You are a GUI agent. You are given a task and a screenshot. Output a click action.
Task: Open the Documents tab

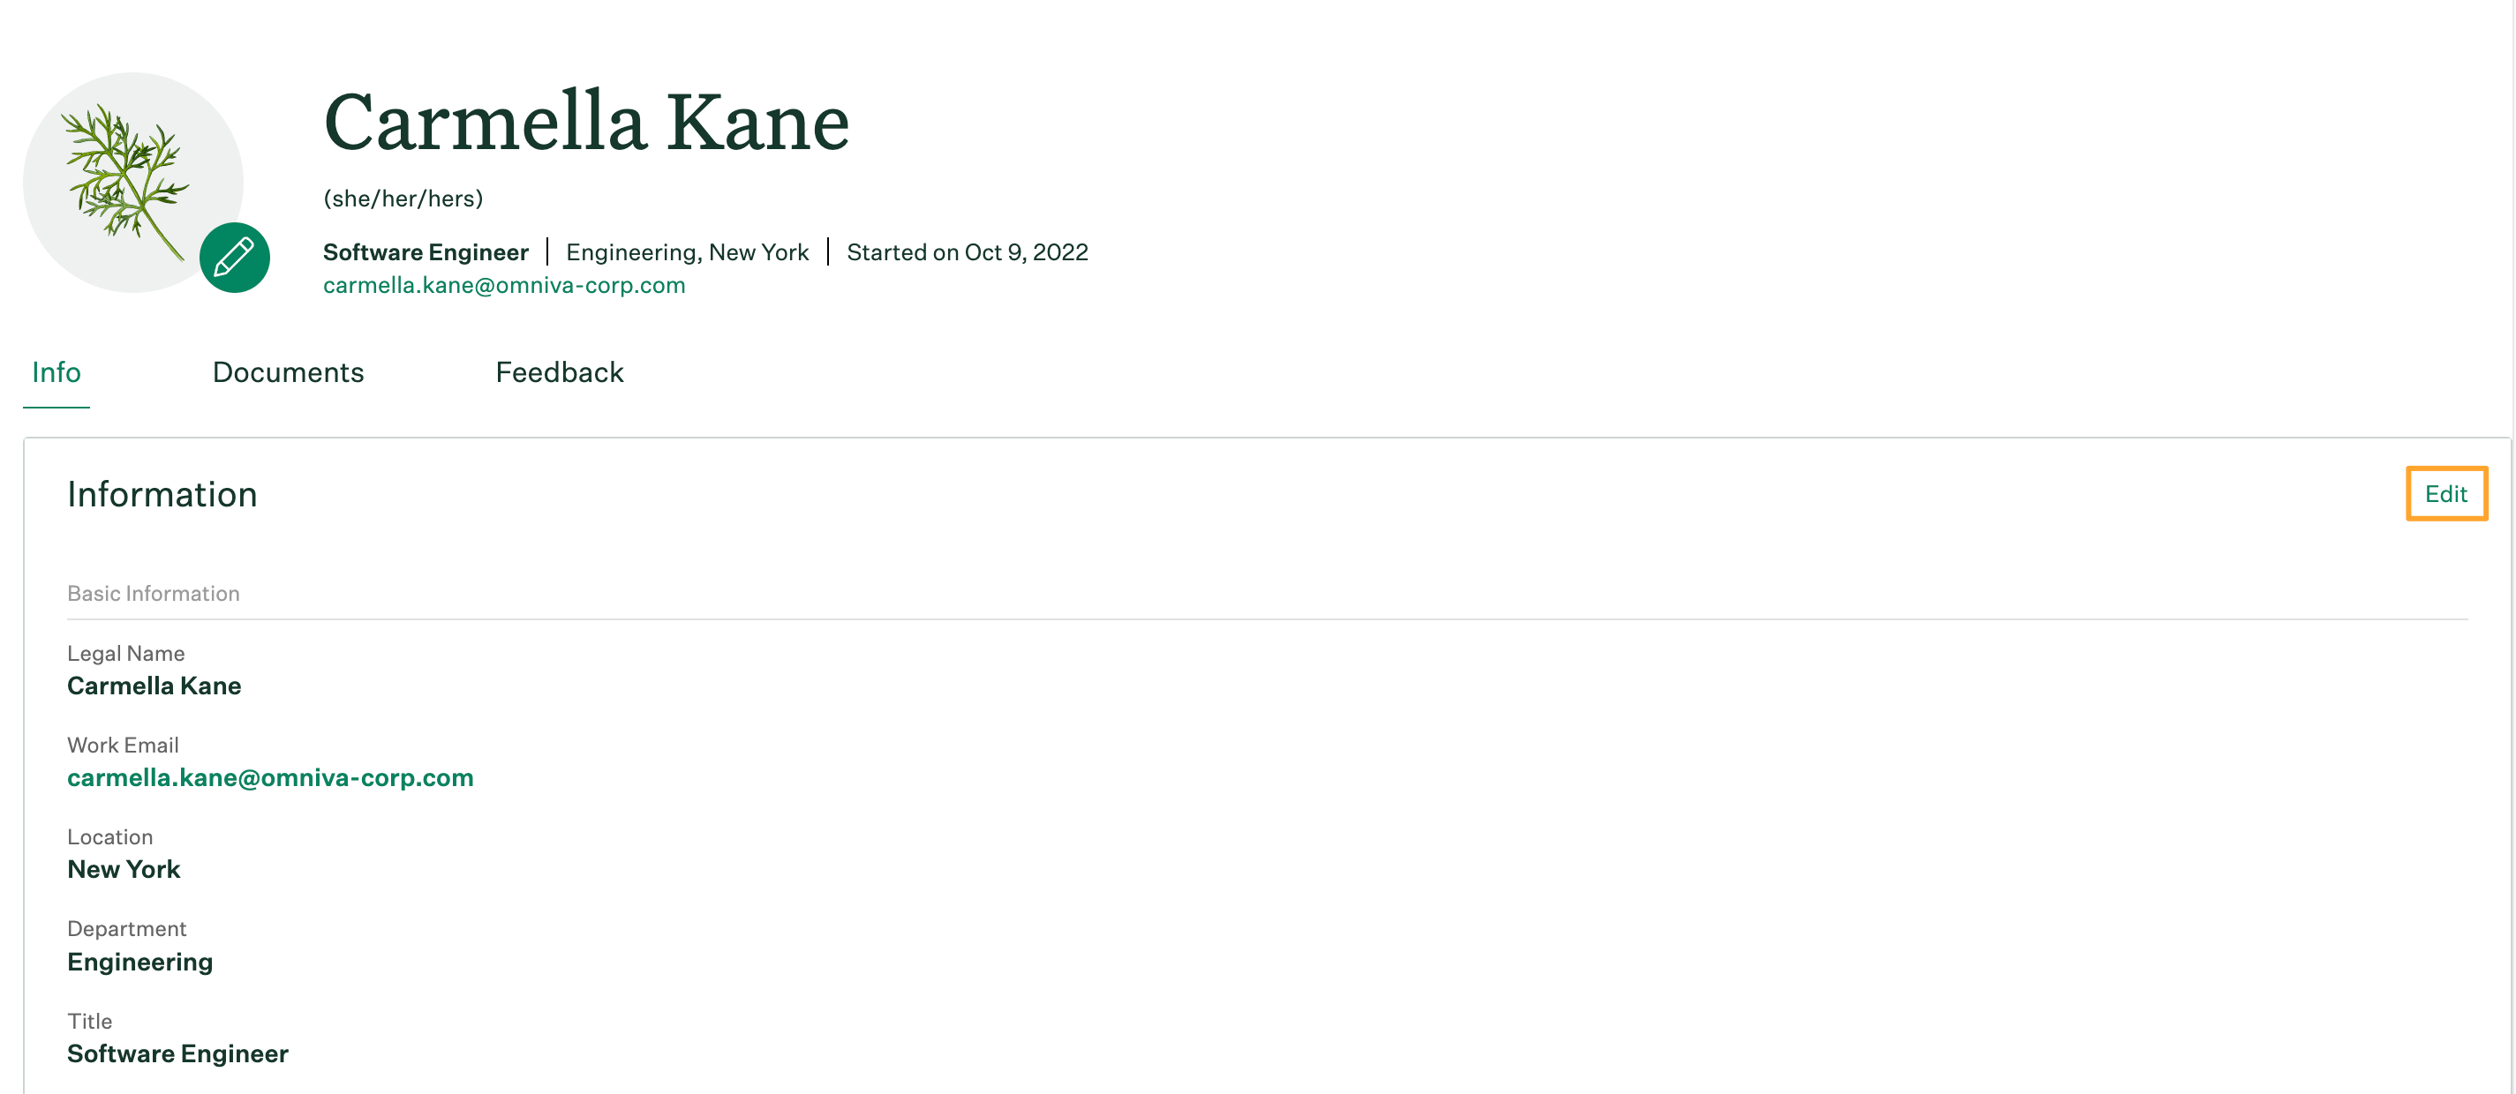287,372
